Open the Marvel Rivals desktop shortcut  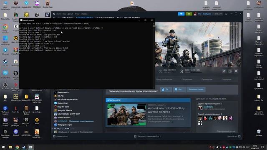pos(16,97)
